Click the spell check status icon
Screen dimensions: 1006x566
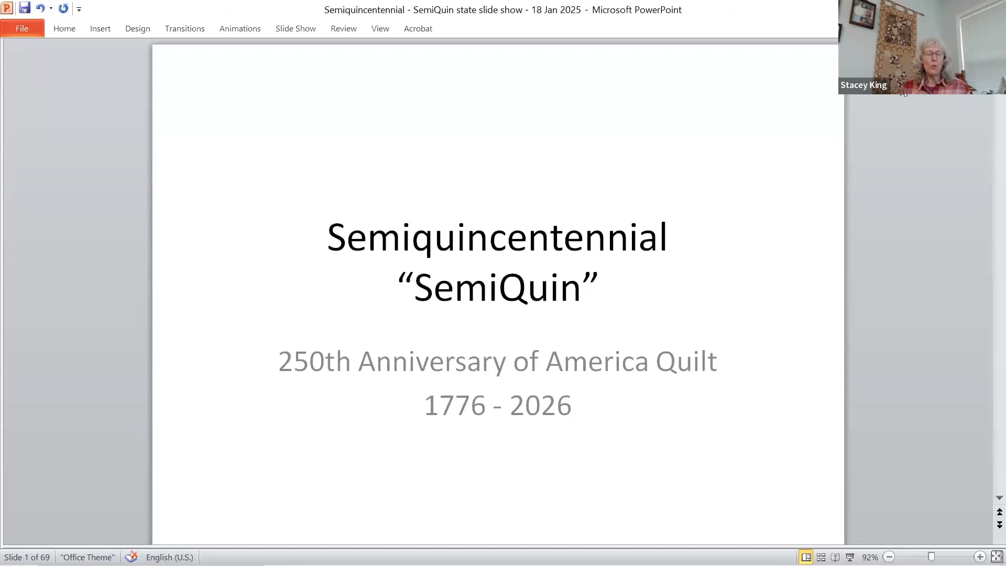(130, 557)
